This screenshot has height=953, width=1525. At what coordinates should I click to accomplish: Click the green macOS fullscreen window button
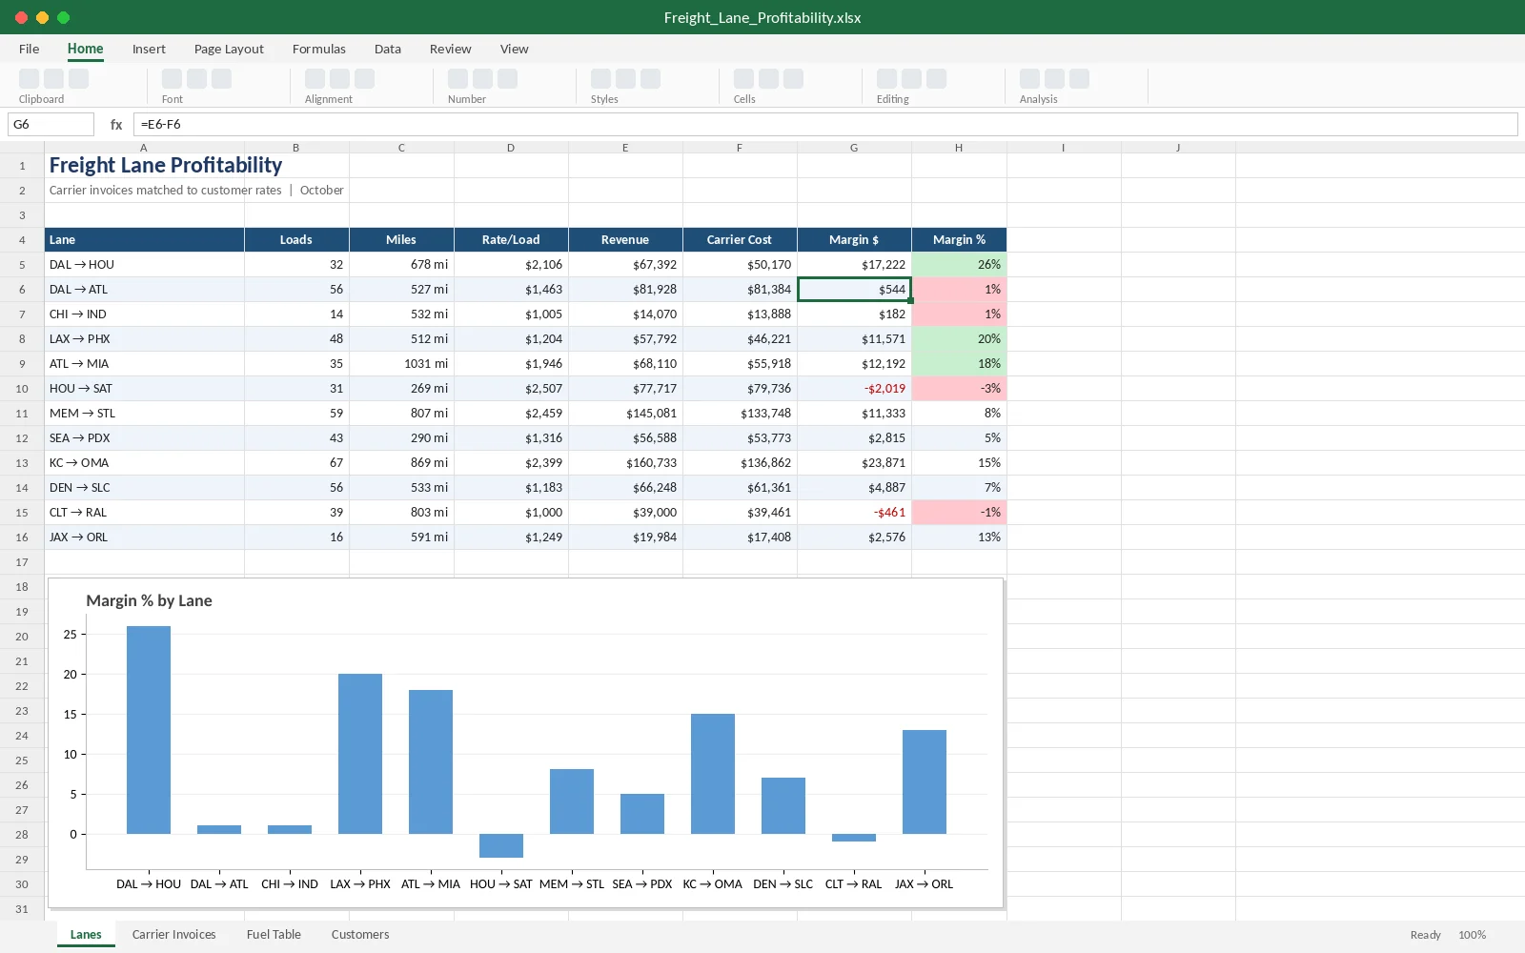[63, 17]
